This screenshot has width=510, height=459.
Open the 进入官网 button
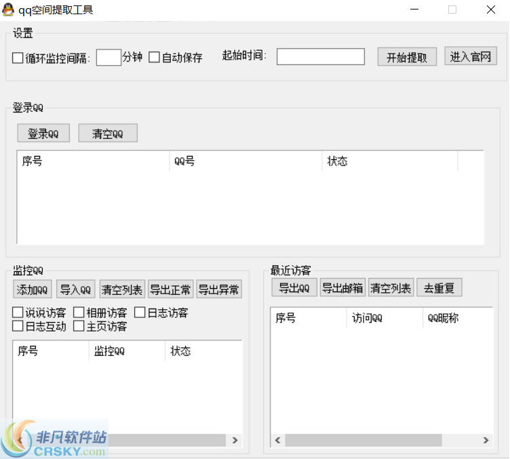[470, 56]
